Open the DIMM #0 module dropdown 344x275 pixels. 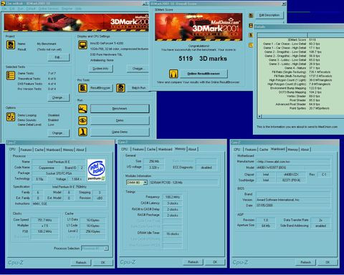[145, 183]
